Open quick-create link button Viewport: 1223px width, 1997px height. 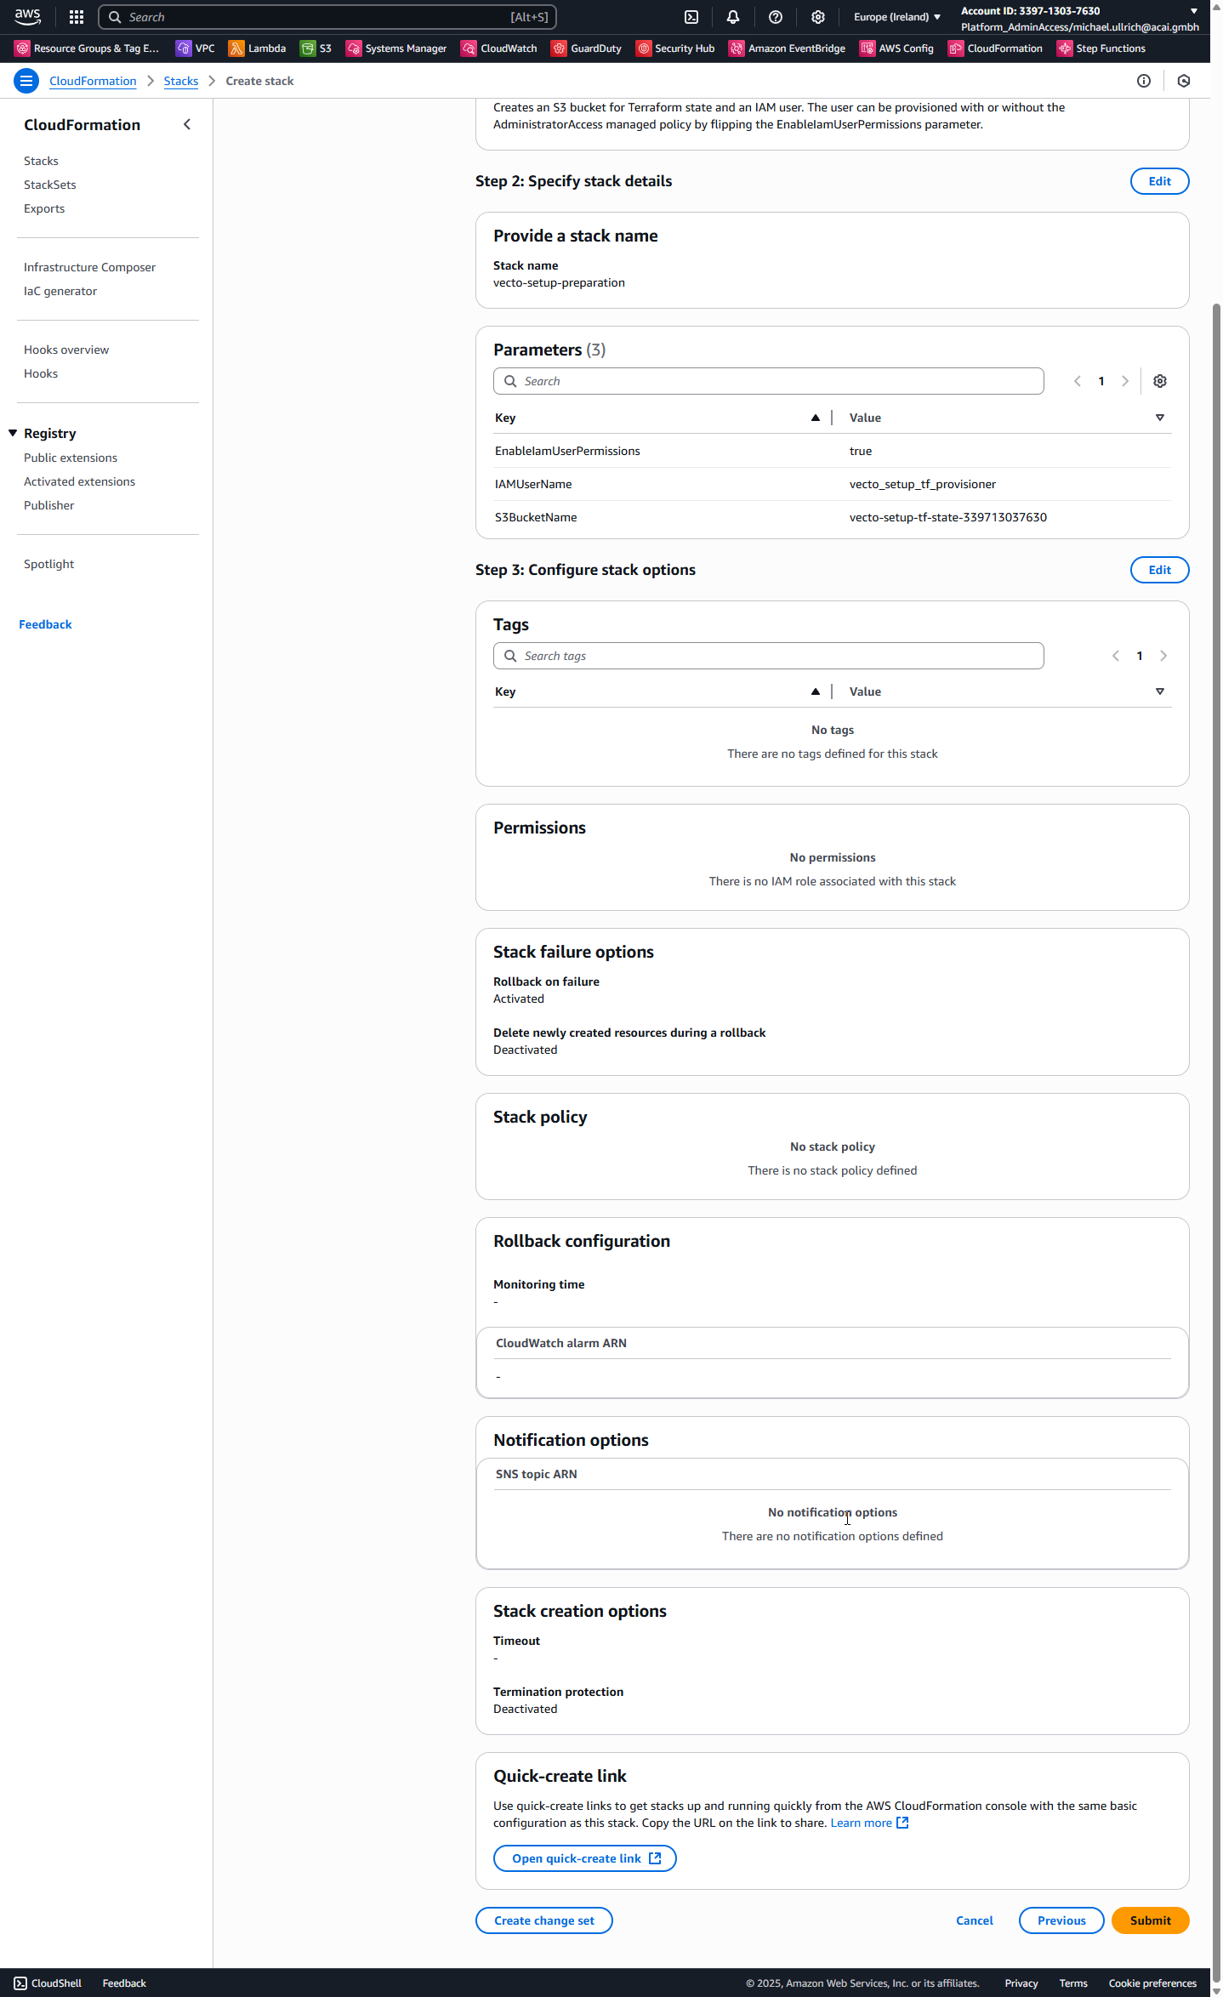point(585,1858)
